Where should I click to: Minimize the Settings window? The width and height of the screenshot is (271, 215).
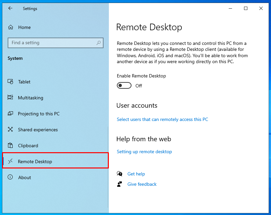(230, 8)
